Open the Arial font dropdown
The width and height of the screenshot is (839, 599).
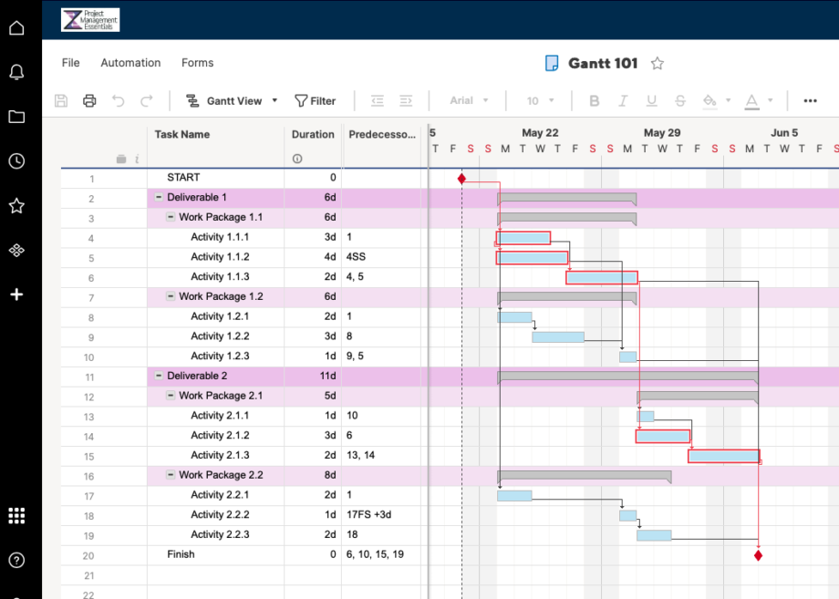(467, 100)
